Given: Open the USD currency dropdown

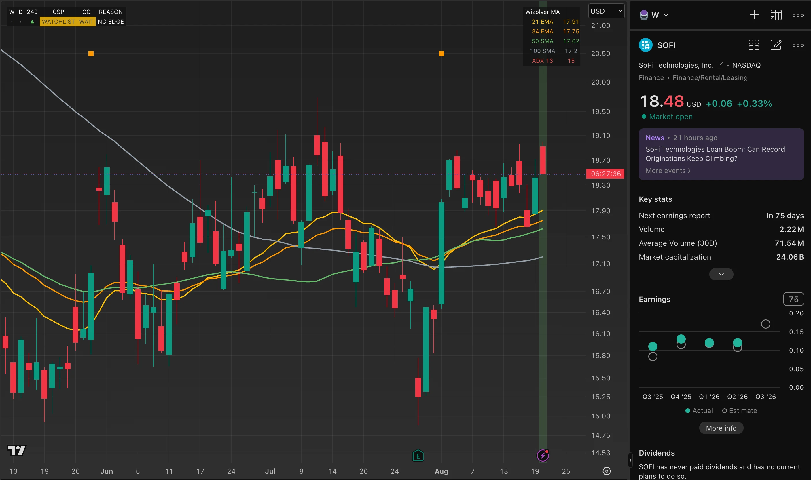Looking at the screenshot, I should [606, 11].
